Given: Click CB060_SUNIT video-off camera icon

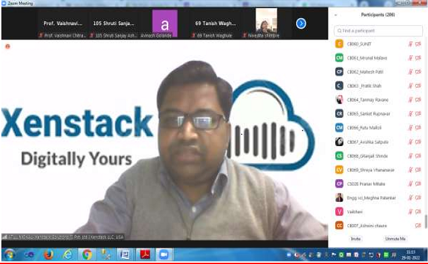Looking at the screenshot, I should [418, 44].
